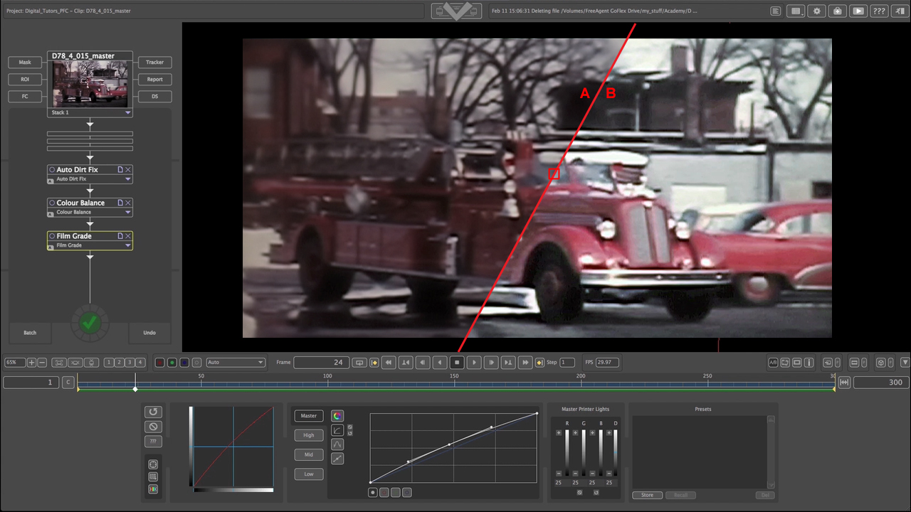Click the stop playback button
This screenshot has height=512, width=911.
[x=458, y=363]
